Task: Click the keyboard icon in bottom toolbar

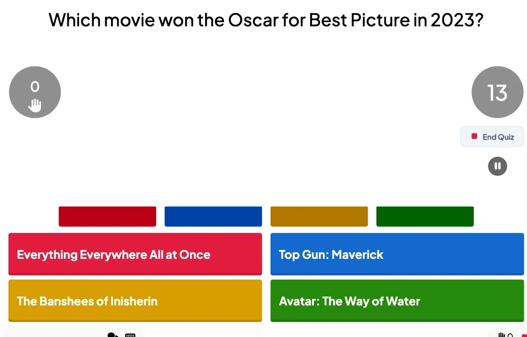Action: point(130,335)
